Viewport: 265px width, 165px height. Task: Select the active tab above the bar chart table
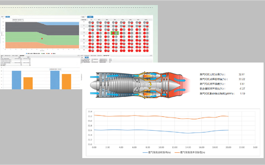22,56
